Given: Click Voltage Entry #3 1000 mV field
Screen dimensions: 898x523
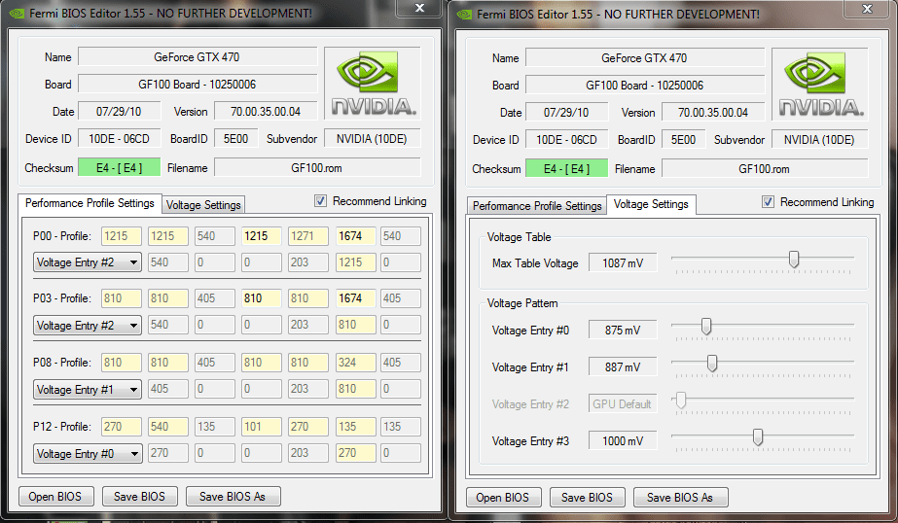Looking at the screenshot, I should coord(623,441).
